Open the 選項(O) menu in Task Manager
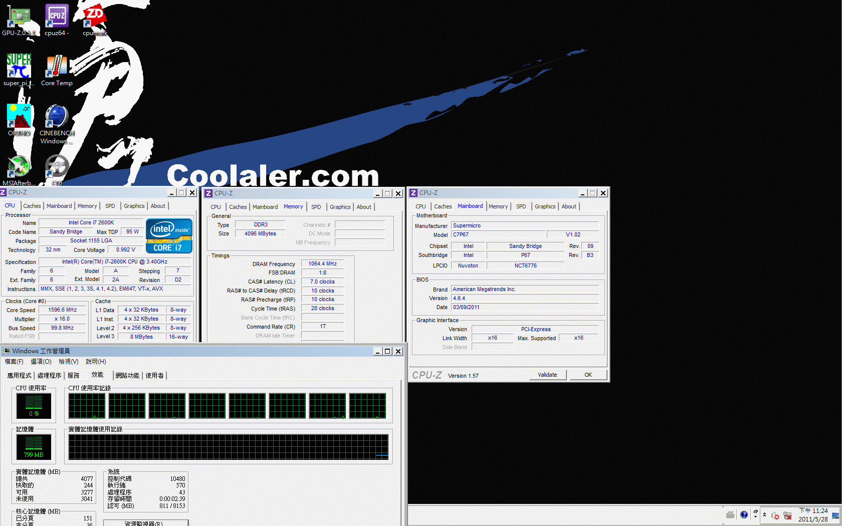842x526 pixels. pos(41,362)
